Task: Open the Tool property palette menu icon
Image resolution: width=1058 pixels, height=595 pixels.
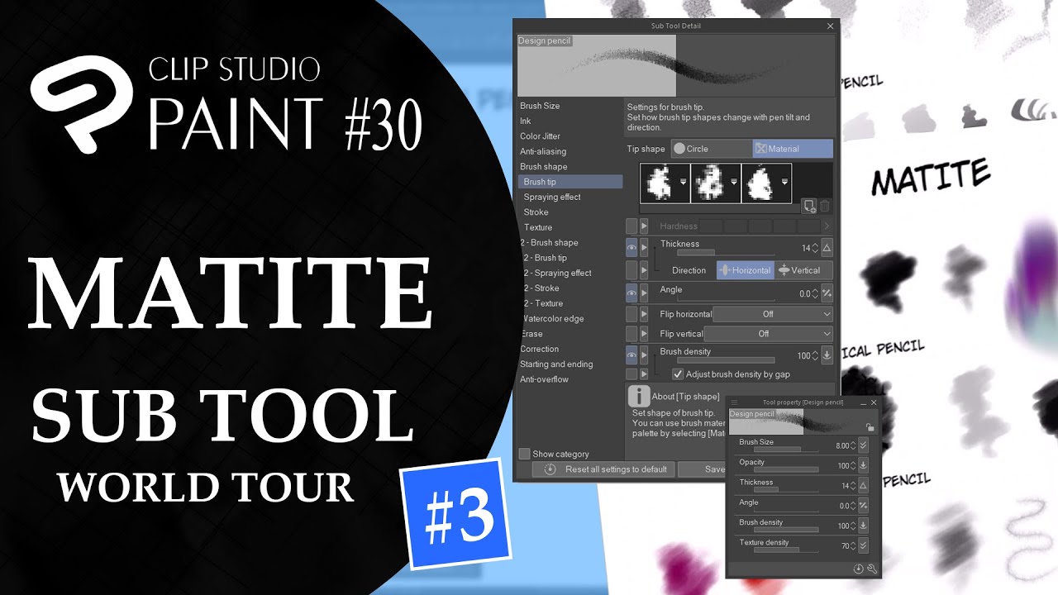Action: (734, 402)
